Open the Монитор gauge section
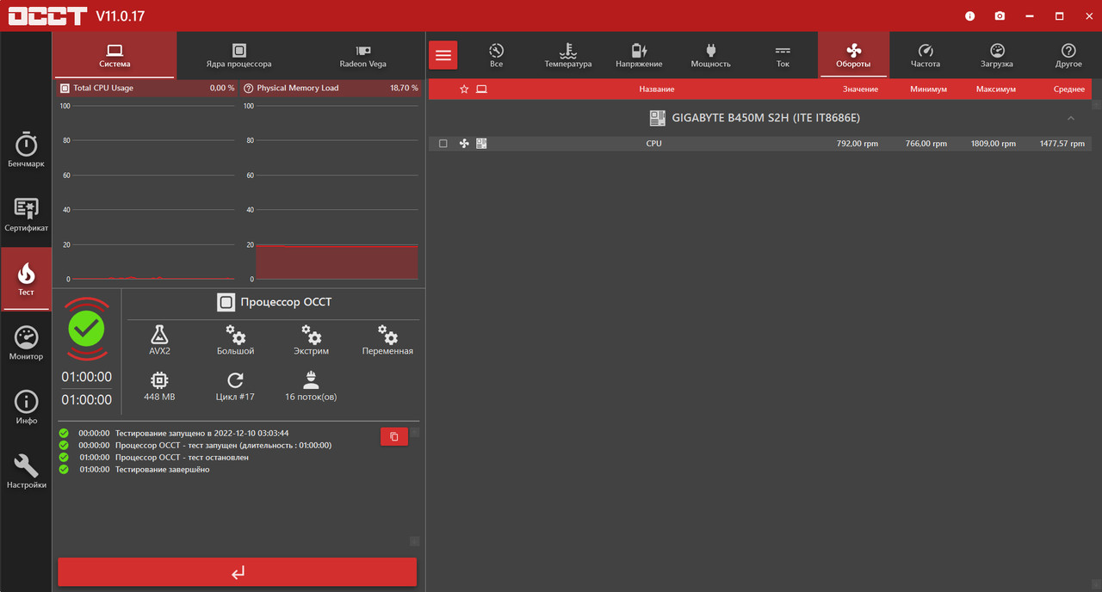 tap(26, 342)
